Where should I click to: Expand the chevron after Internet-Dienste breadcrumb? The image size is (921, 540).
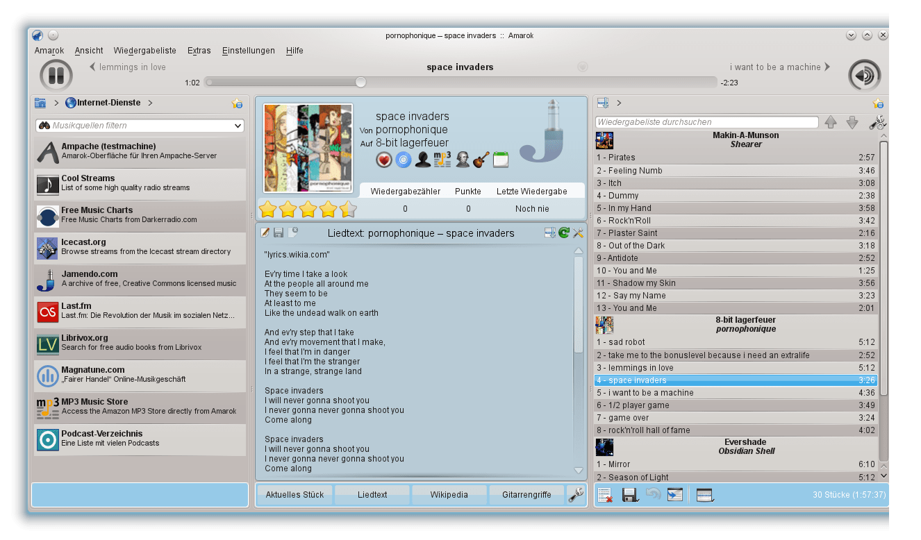[150, 103]
